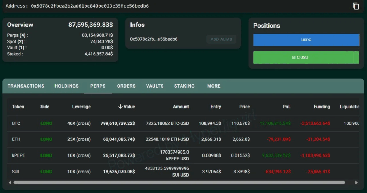
Task: Go to the Vaults tab
Action: click(x=155, y=86)
